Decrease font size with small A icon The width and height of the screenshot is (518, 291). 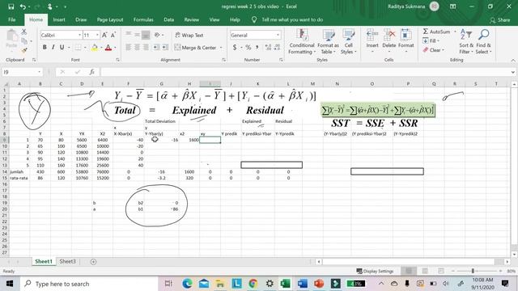point(113,35)
